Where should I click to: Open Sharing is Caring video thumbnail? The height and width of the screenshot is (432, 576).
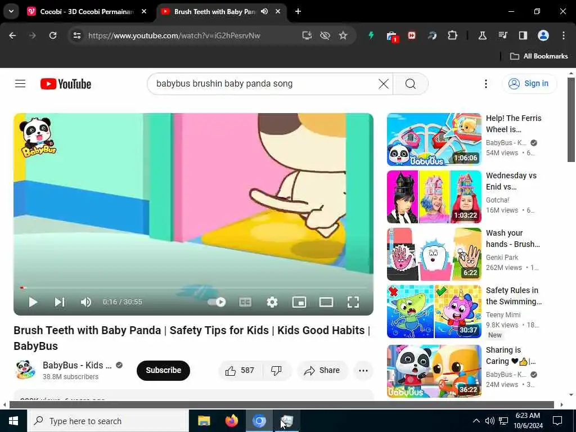tap(434, 371)
